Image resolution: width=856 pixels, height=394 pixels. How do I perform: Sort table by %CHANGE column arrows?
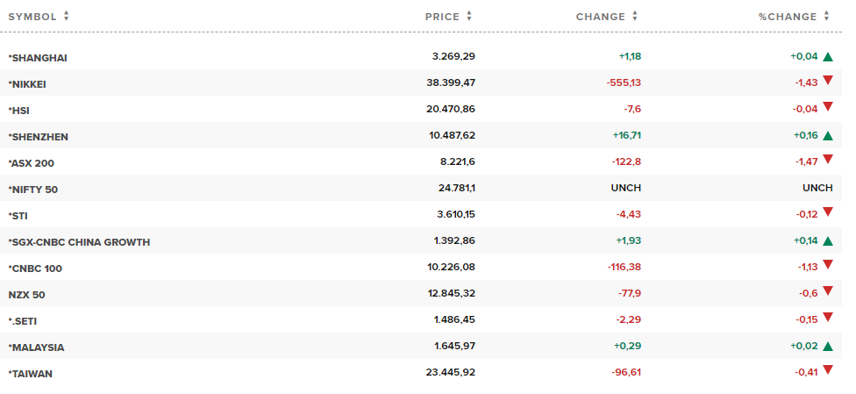(x=826, y=17)
